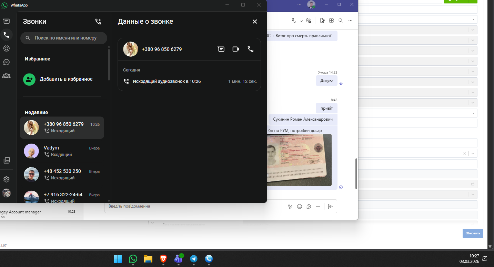This screenshot has width=494, height=267.
Task: Open the apps grid icon in Teams header
Action: click(x=331, y=21)
